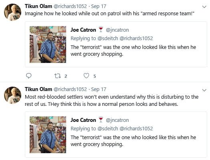Expand the second tweet's options chevron
The image size is (210, 160).
[204, 90]
